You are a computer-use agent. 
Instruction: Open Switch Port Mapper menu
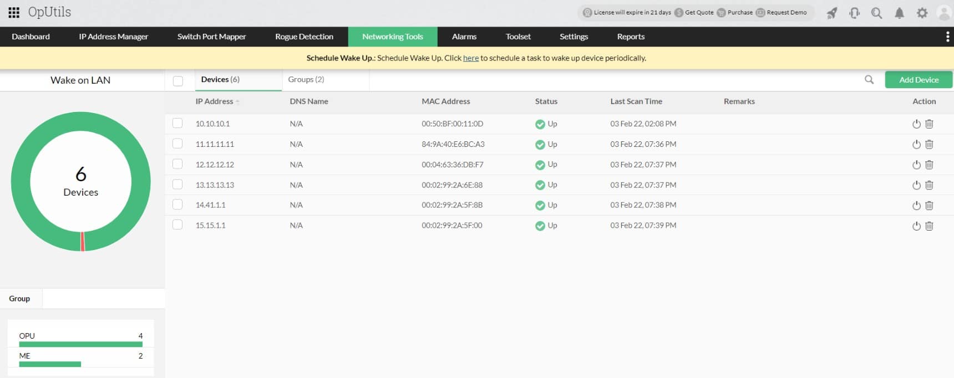click(x=211, y=37)
